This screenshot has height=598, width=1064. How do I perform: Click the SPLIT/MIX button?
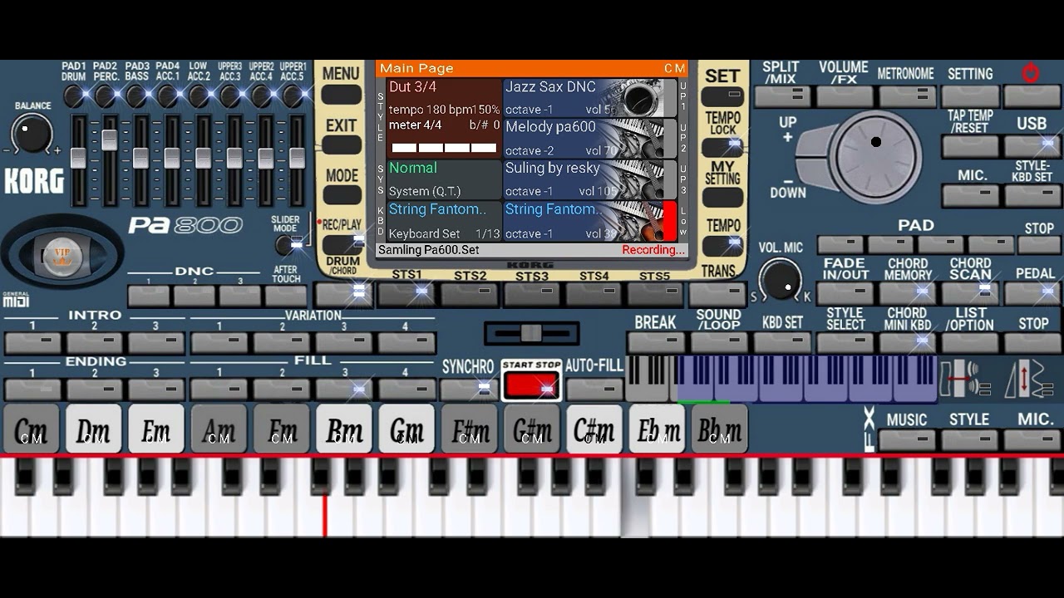click(x=781, y=96)
